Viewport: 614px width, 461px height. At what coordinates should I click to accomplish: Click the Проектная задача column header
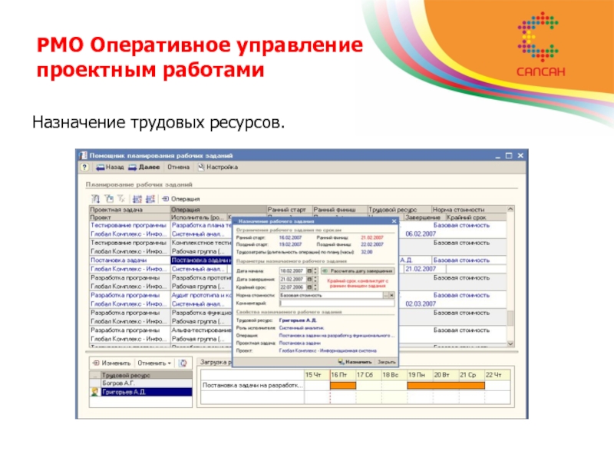130,210
